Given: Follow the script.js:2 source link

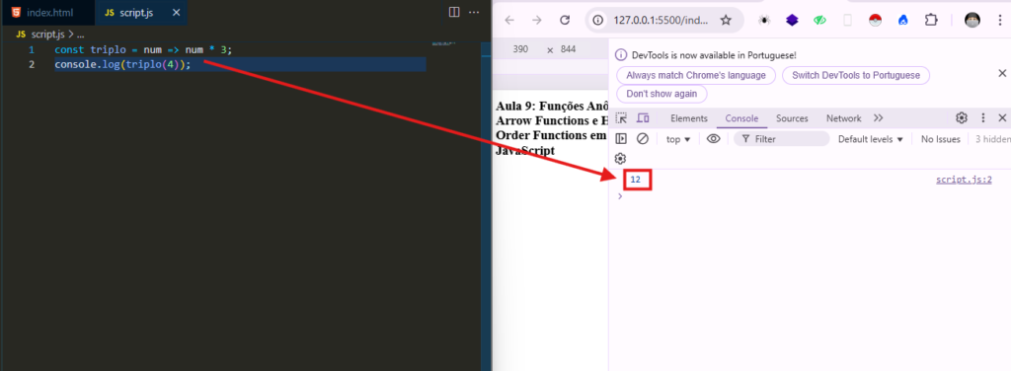Looking at the screenshot, I should 964,180.
